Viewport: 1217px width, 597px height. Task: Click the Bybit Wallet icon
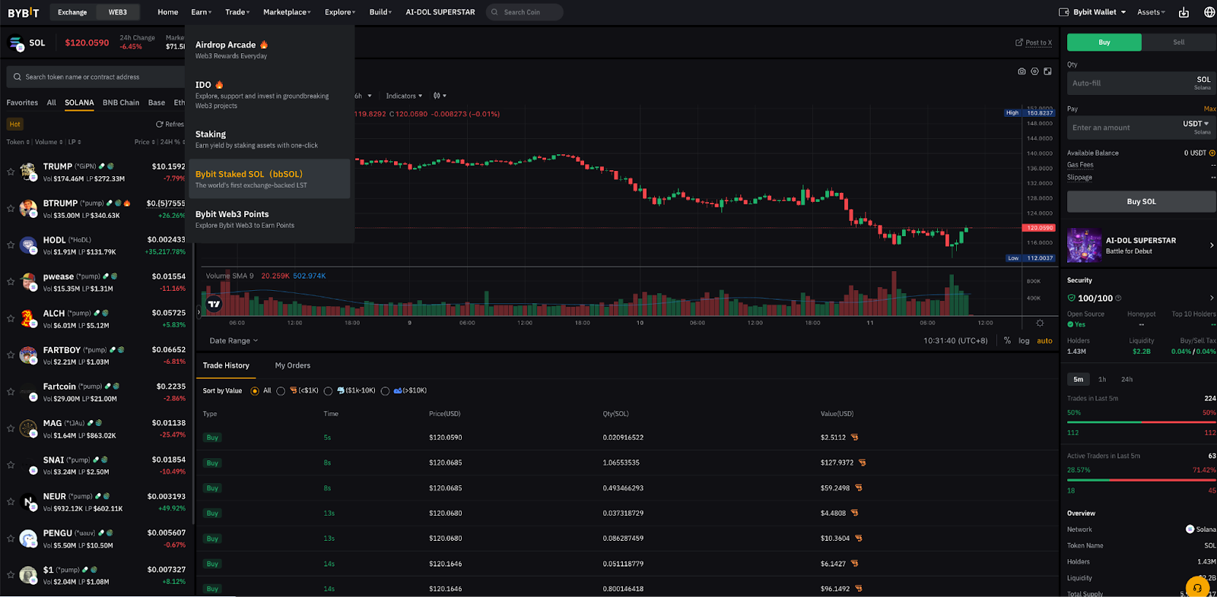pos(1064,12)
